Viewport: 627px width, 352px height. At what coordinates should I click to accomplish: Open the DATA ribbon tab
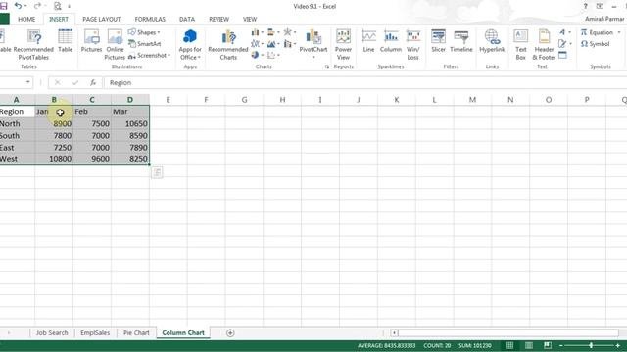coord(187,20)
